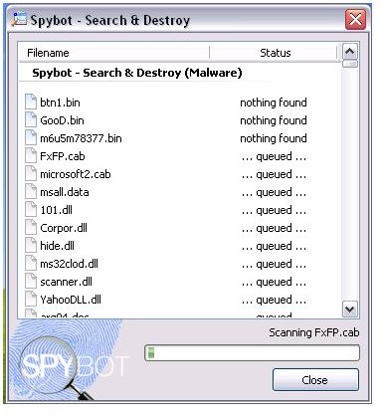This screenshot has width=384, height=416.
Task: Select the FxFP.cab filename in the list
Action: (x=63, y=156)
